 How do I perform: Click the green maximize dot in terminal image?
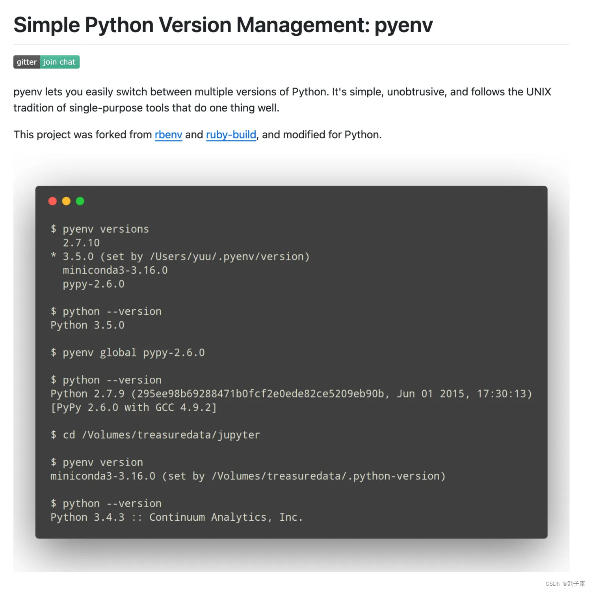point(80,201)
